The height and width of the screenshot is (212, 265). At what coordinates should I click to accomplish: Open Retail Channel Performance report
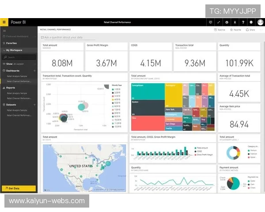point(19,98)
